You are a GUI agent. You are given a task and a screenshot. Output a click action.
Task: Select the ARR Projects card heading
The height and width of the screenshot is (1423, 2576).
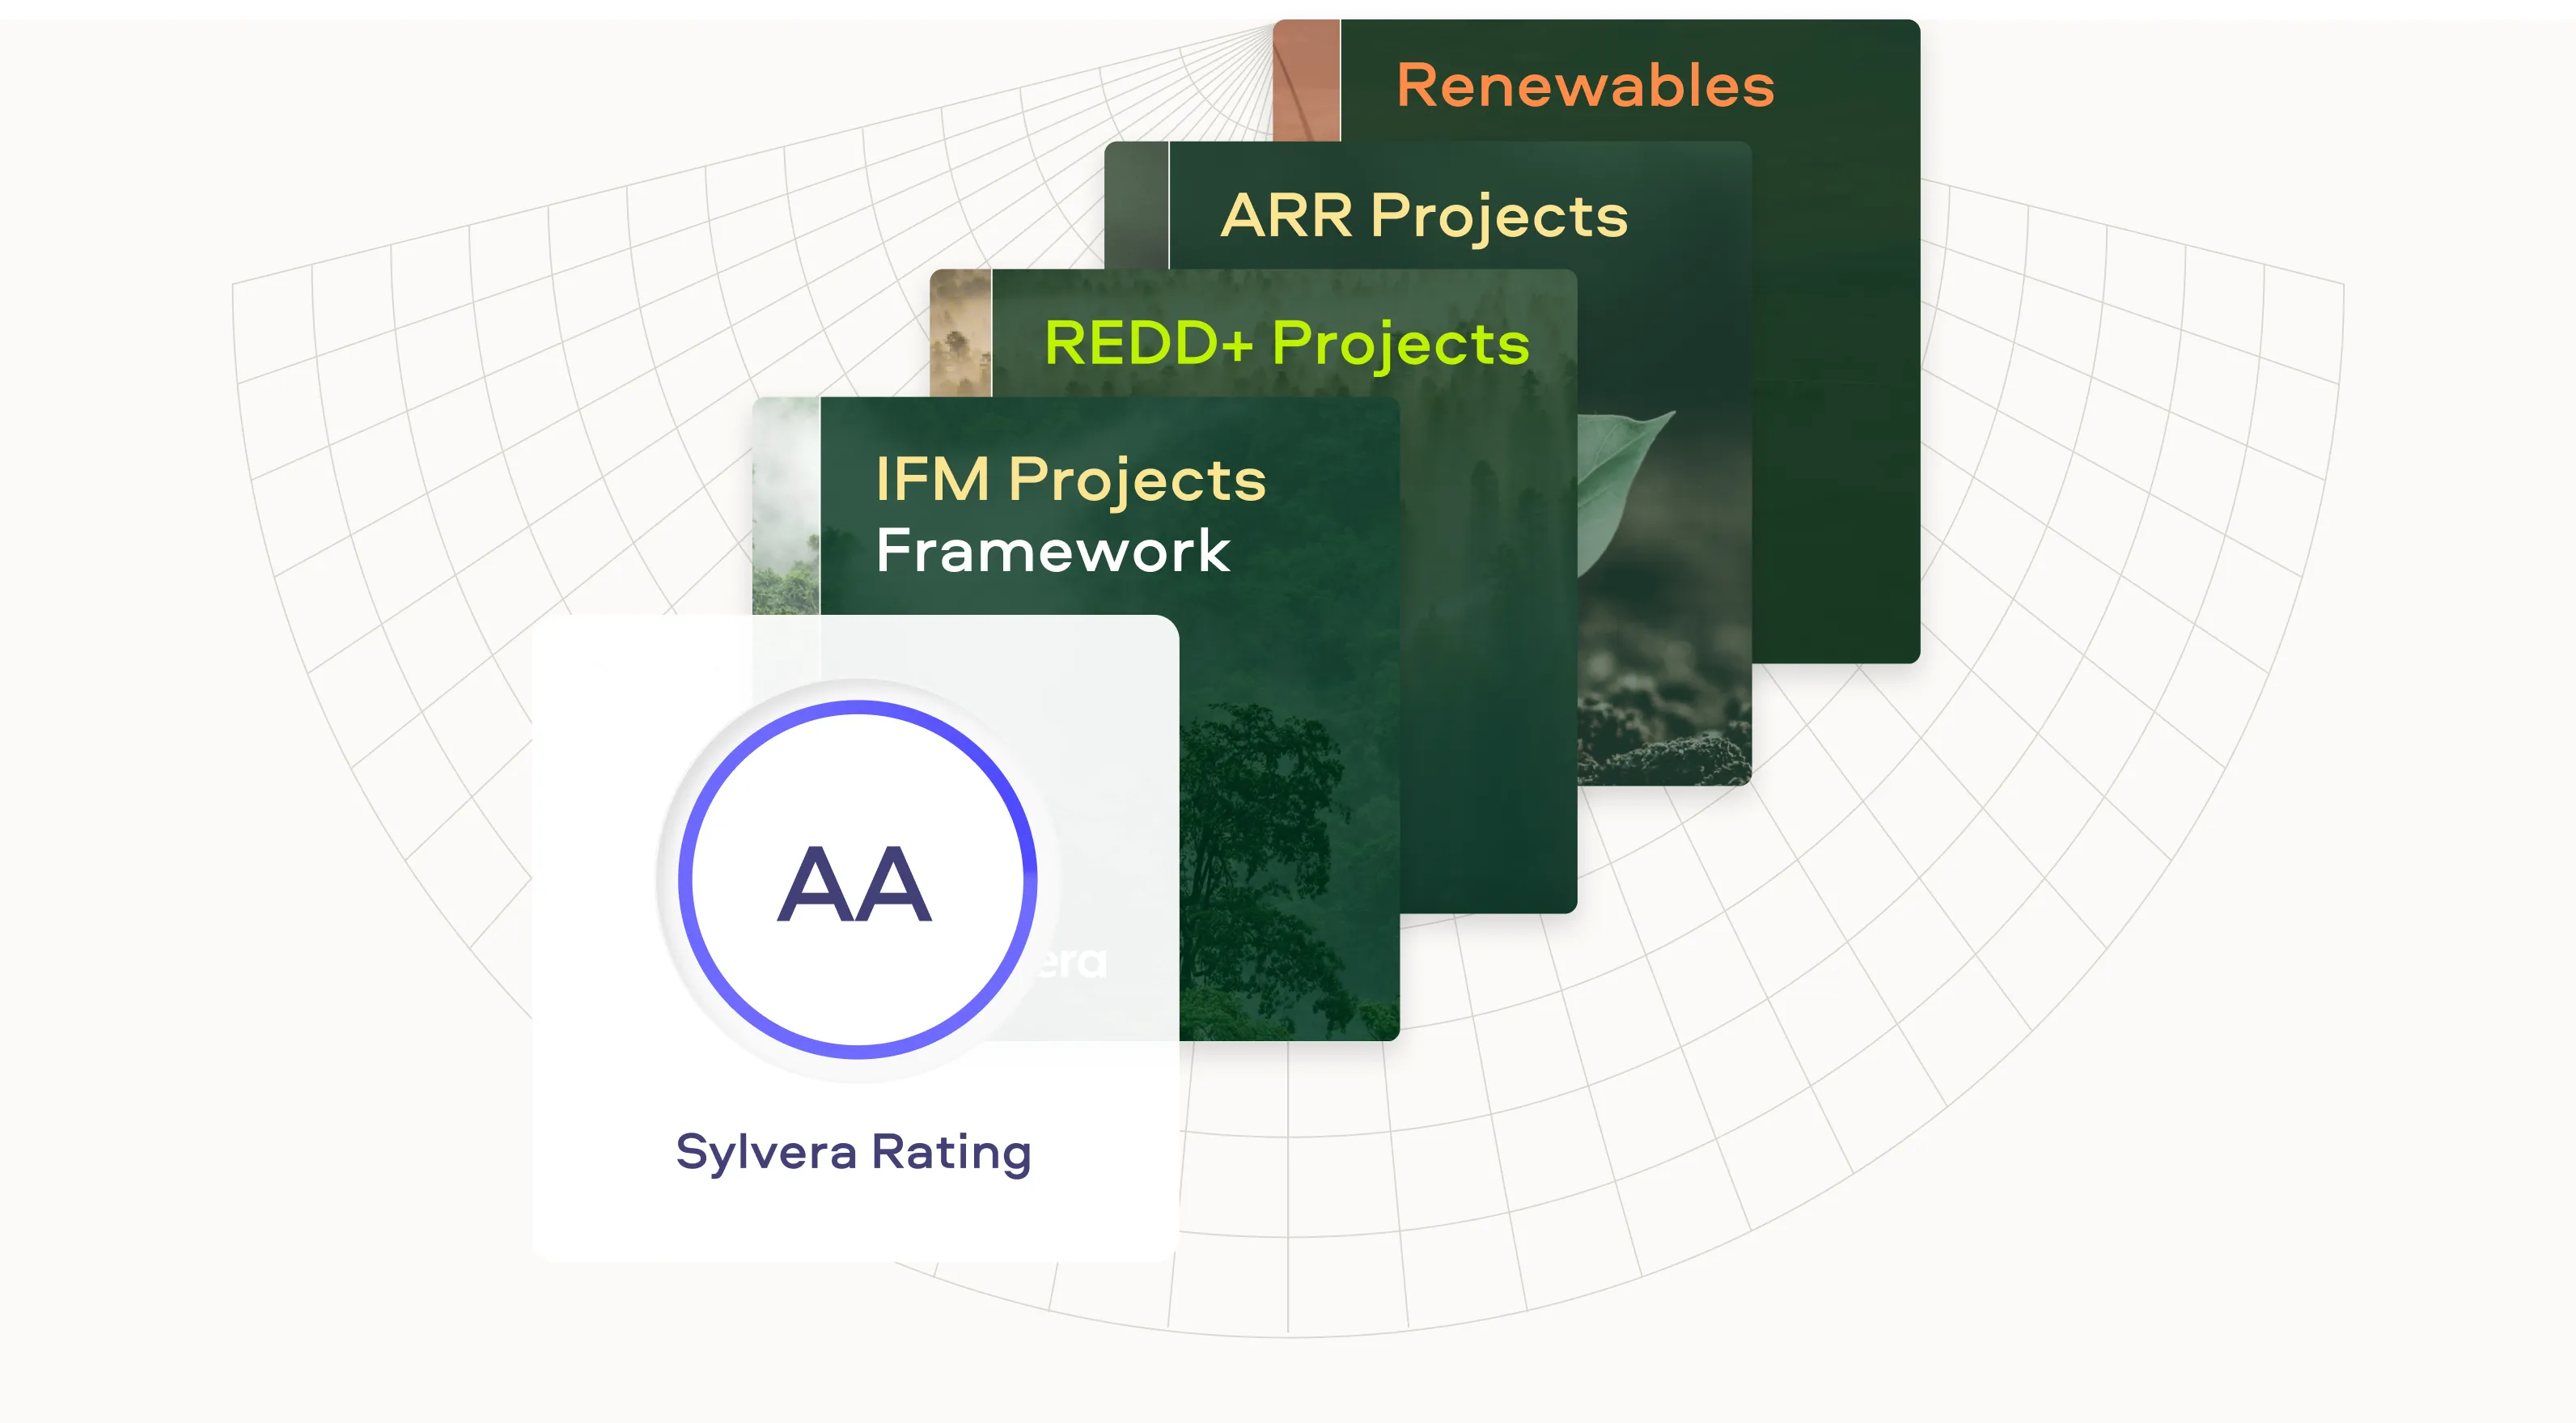(1424, 216)
